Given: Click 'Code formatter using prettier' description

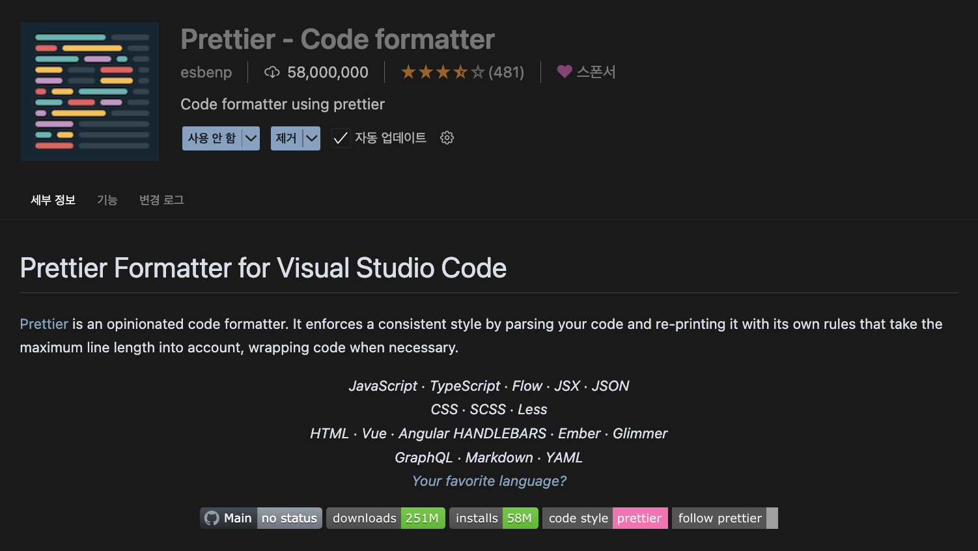Looking at the screenshot, I should [283, 104].
